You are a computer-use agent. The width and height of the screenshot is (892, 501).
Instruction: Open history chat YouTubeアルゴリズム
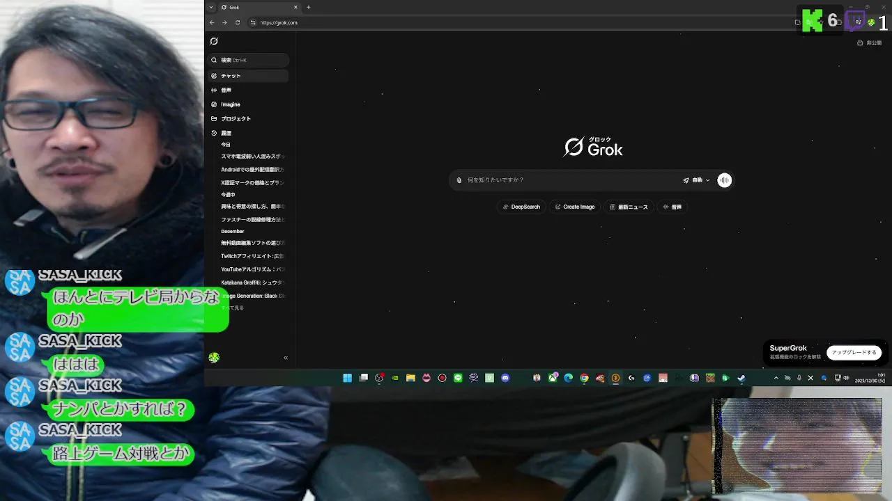[x=252, y=269]
